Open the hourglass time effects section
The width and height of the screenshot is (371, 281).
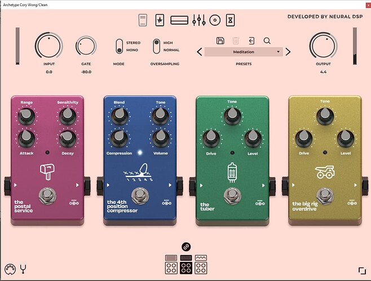pos(230,21)
